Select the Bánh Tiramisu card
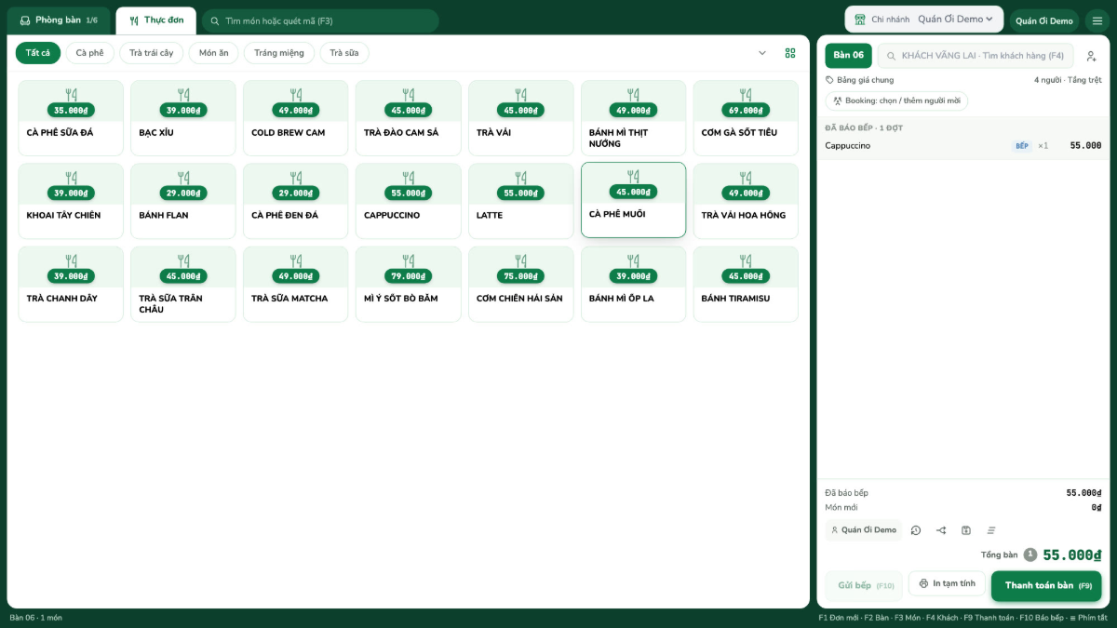Screen dimensions: 1117x628 [746, 284]
